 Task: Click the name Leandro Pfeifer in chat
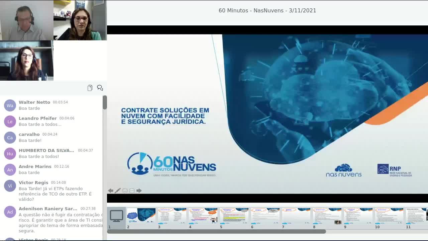pos(38,118)
